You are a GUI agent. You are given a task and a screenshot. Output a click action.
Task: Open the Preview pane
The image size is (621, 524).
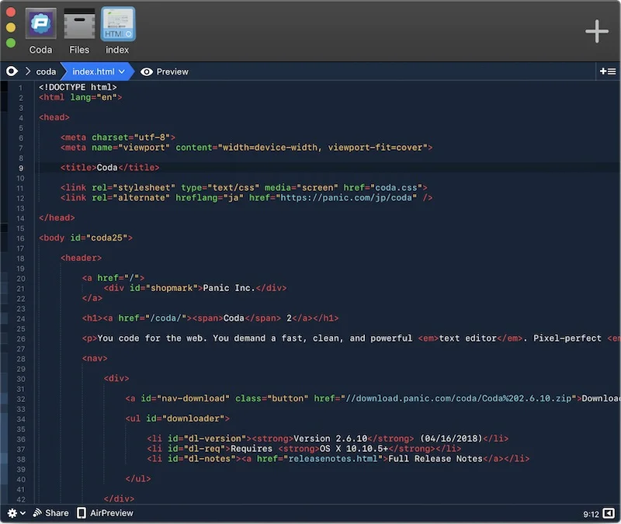(x=165, y=71)
